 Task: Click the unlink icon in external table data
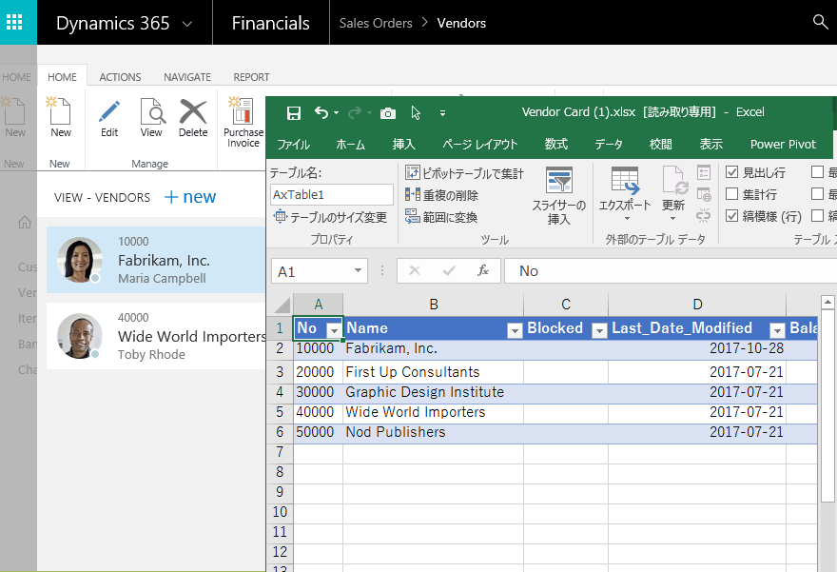click(704, 216)
